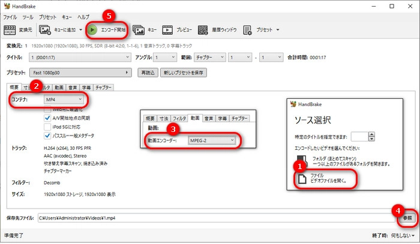
Task: Open the 範囲 チャプター dropdown
Action: (x=210, y=58)
